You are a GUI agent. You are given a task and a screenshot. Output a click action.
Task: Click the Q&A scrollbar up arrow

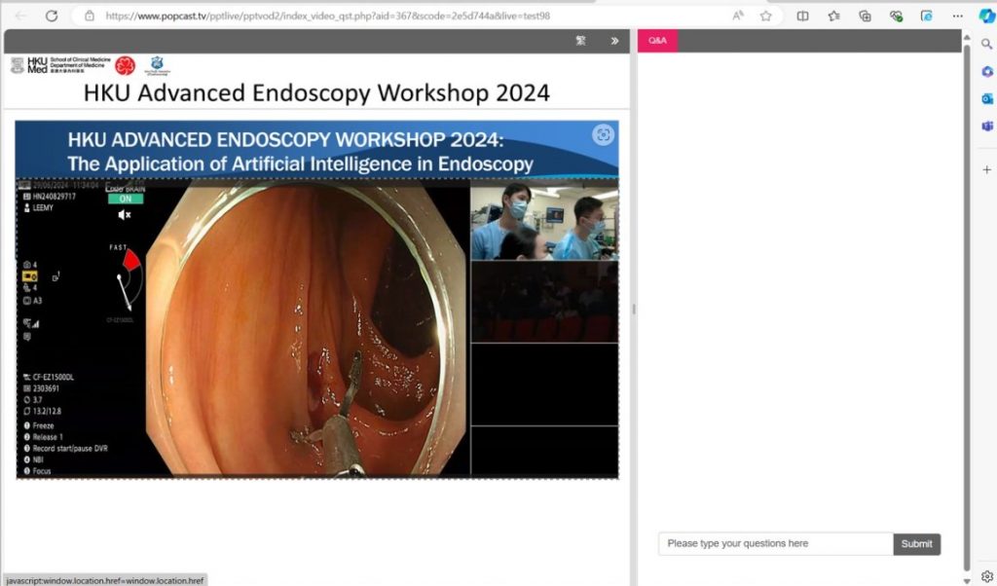tap(967, 38)
